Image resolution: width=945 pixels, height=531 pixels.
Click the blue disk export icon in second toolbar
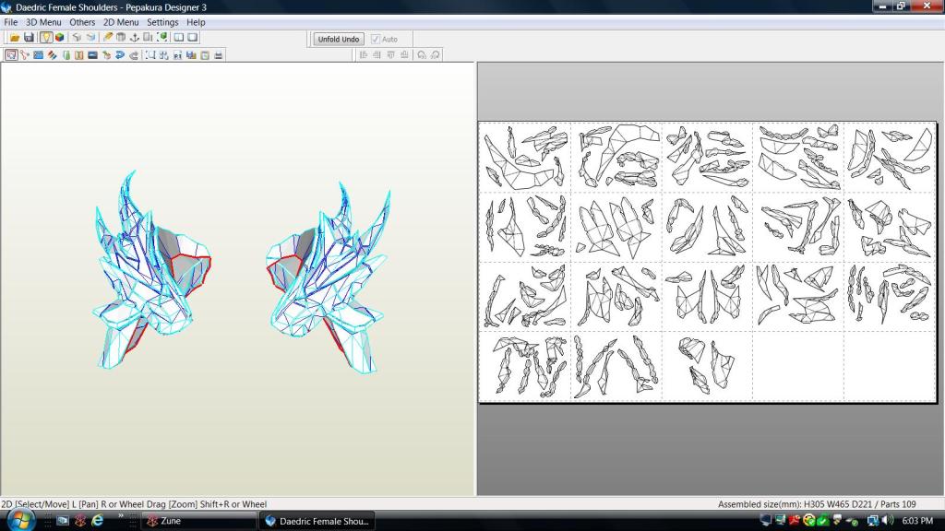[x=191, y=54]
